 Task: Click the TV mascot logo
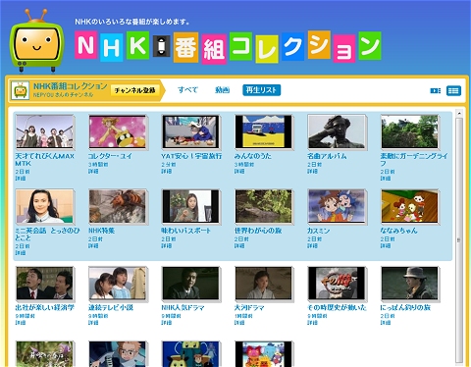[x=36, y=40]
